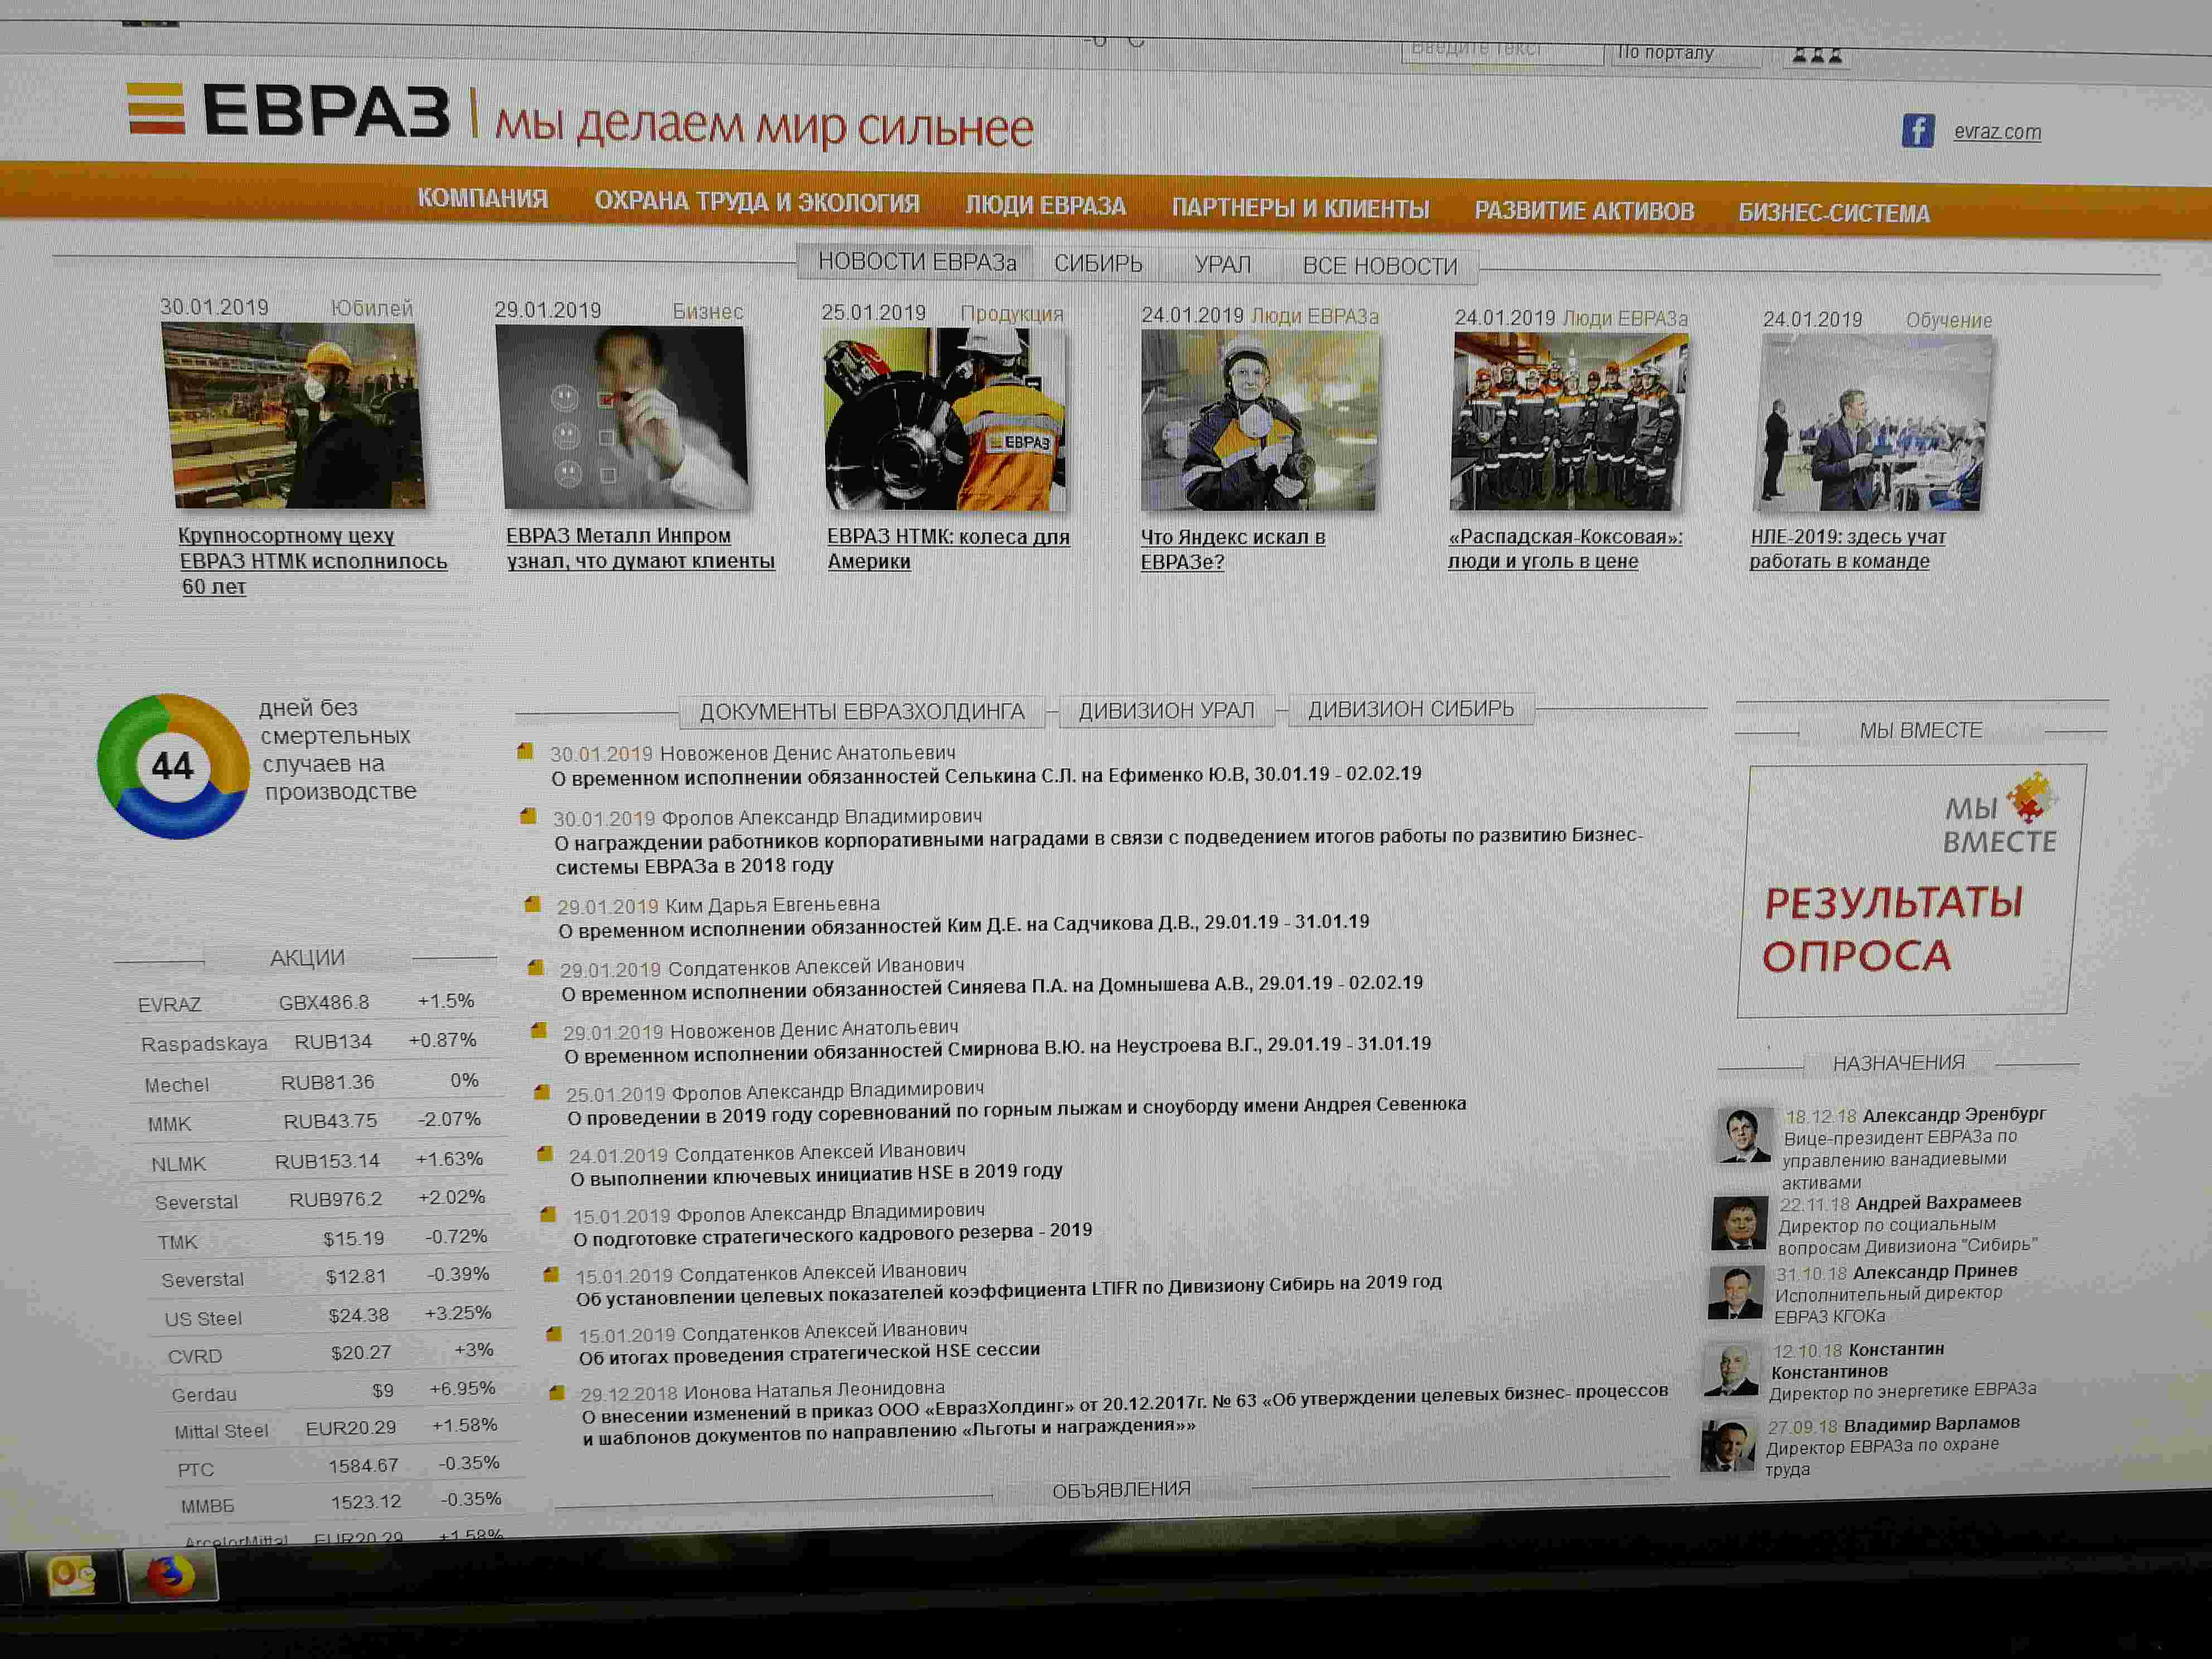Click the 'Обучение' news category label
Screen dimensions: 2212x1659
tap(1948, 320)
